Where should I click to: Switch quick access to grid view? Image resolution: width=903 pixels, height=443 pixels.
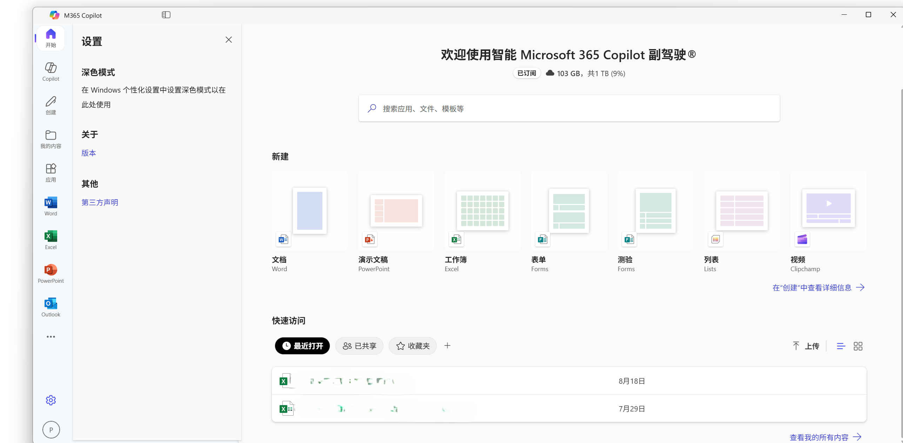pyautogui.click(x=858, y=346)
